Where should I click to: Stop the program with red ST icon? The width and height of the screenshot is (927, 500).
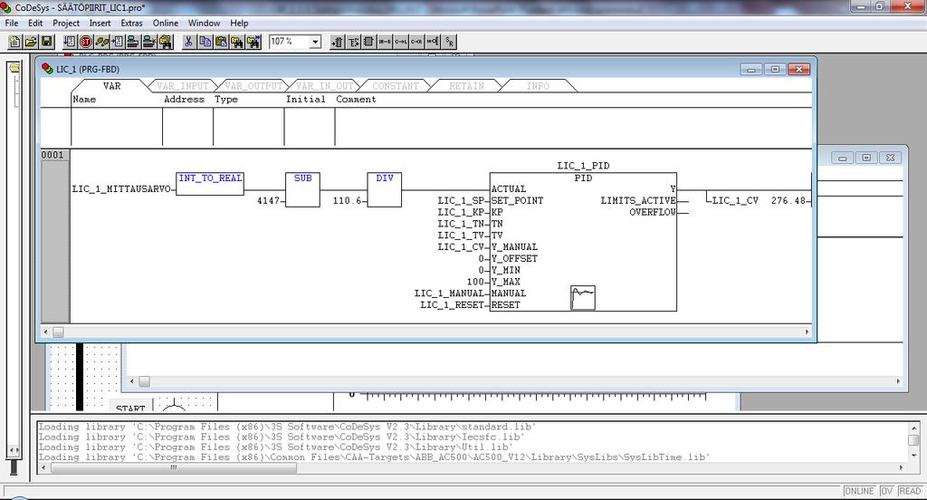86,42
